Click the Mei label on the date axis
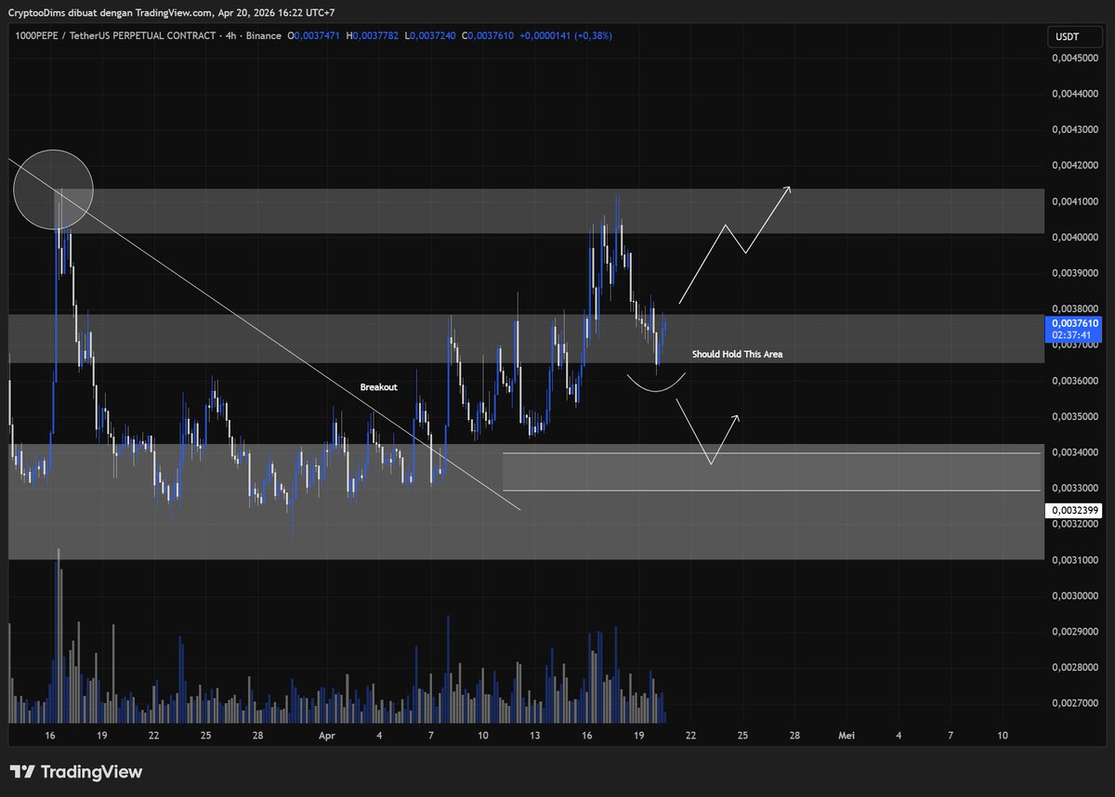The height and width of the screenshot is (797, 1115). [846, 735]
